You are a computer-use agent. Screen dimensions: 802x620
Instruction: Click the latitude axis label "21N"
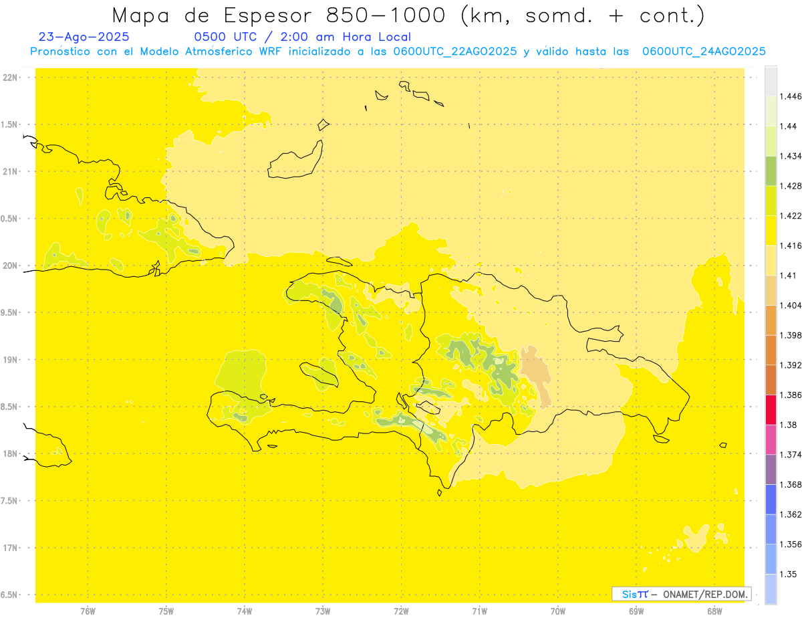coord(10,171)
